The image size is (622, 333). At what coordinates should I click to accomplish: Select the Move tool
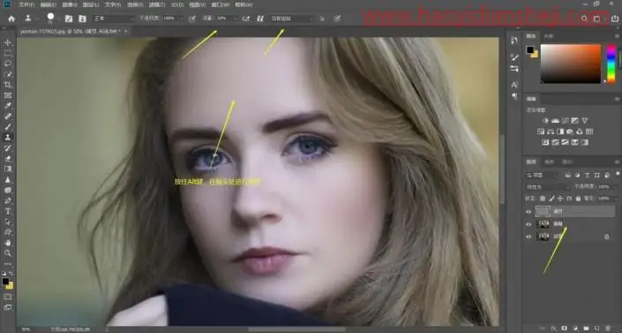coord(8,42)
